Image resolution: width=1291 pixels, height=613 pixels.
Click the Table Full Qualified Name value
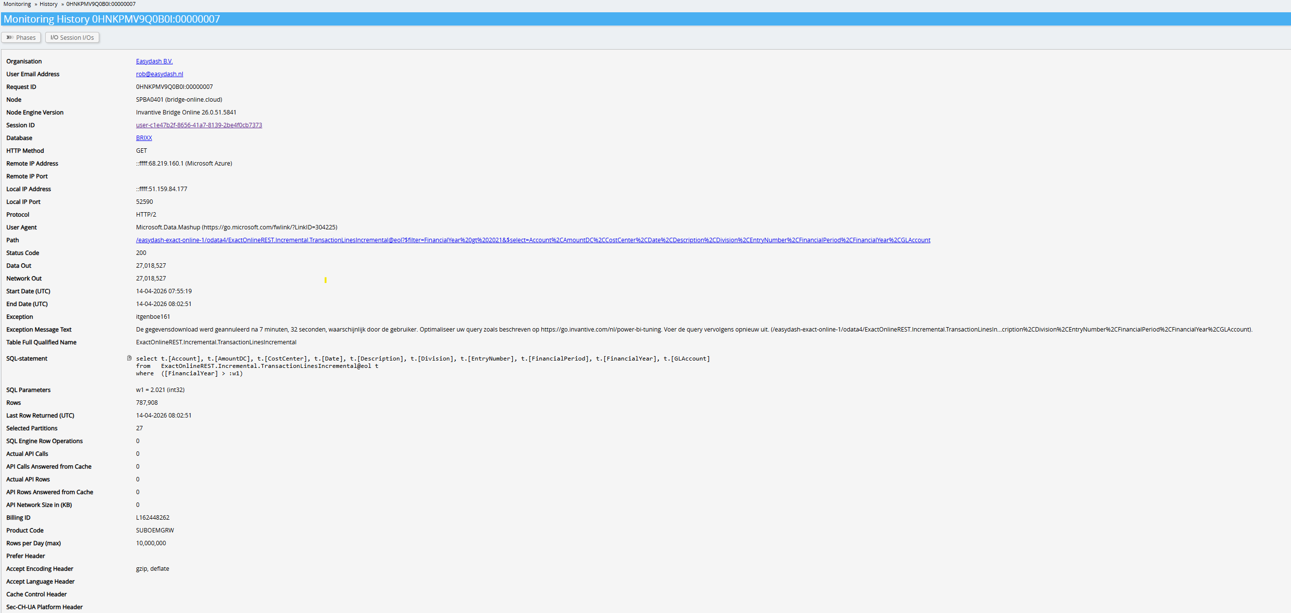coord(216,342)
